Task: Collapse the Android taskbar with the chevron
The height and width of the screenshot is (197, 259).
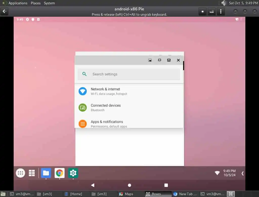Action: point(243,173)
